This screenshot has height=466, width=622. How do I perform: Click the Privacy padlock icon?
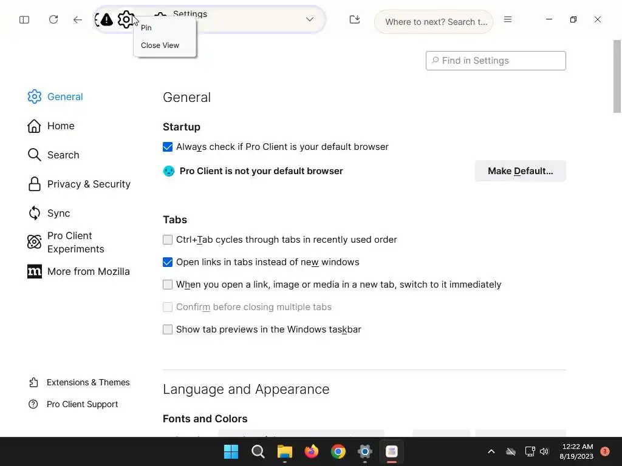tap(35, 184)
